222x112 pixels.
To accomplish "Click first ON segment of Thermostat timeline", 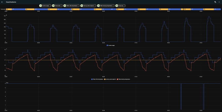I will [9, 9].
